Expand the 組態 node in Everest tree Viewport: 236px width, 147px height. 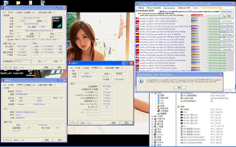(x=152, y=145)
